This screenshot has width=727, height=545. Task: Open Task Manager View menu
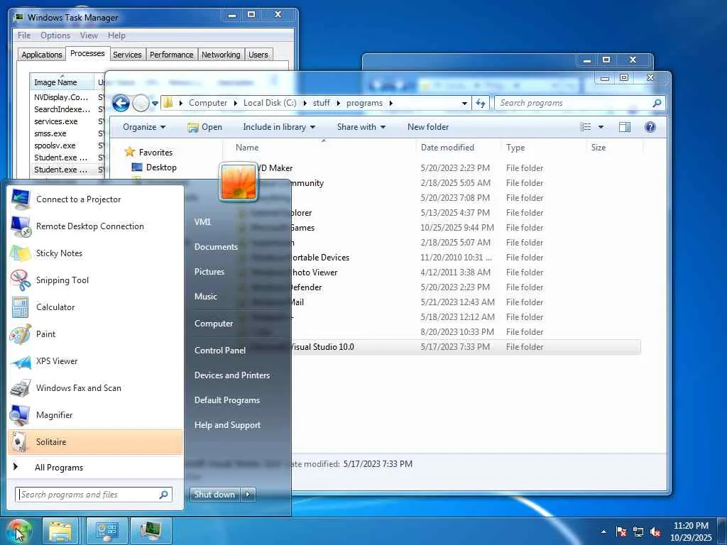click(89, 35)
